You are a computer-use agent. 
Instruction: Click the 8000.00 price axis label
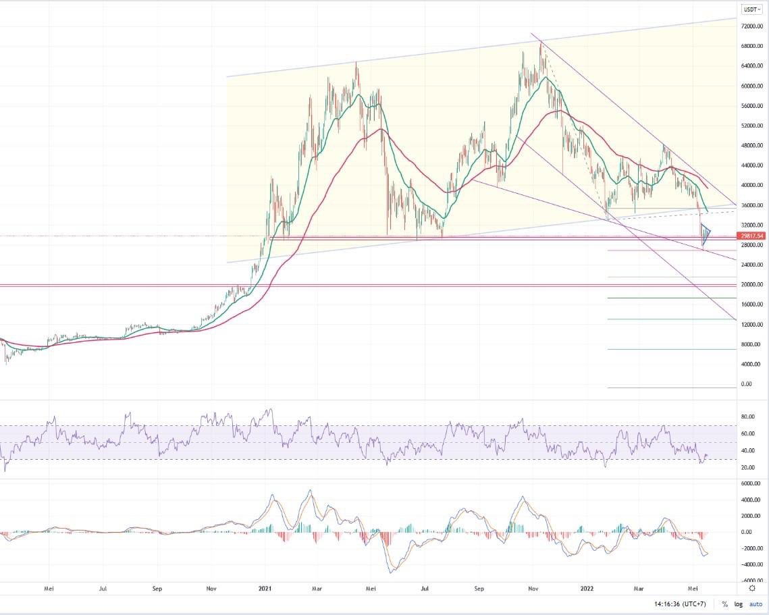pyautogui.click(x=750, y=344)
